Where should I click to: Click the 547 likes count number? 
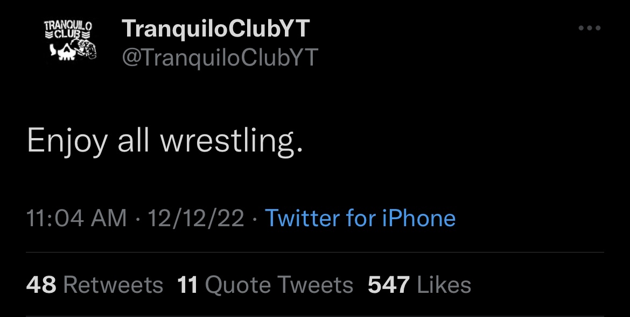(x=389, y=285)
